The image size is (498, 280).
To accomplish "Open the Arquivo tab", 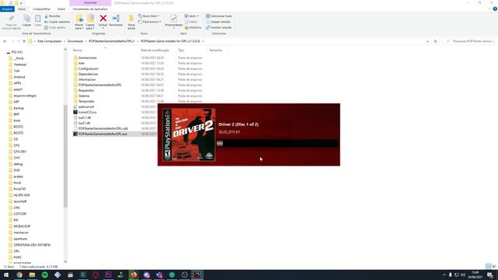I will [x=7, y=9].
